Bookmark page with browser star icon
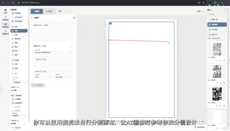This screenshot has width=230, height=131. (x=203, y=3)
